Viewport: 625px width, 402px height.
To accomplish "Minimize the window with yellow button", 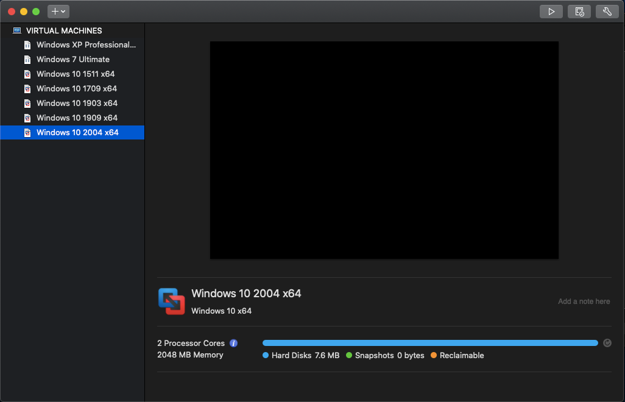I will (x=24, y=12).
